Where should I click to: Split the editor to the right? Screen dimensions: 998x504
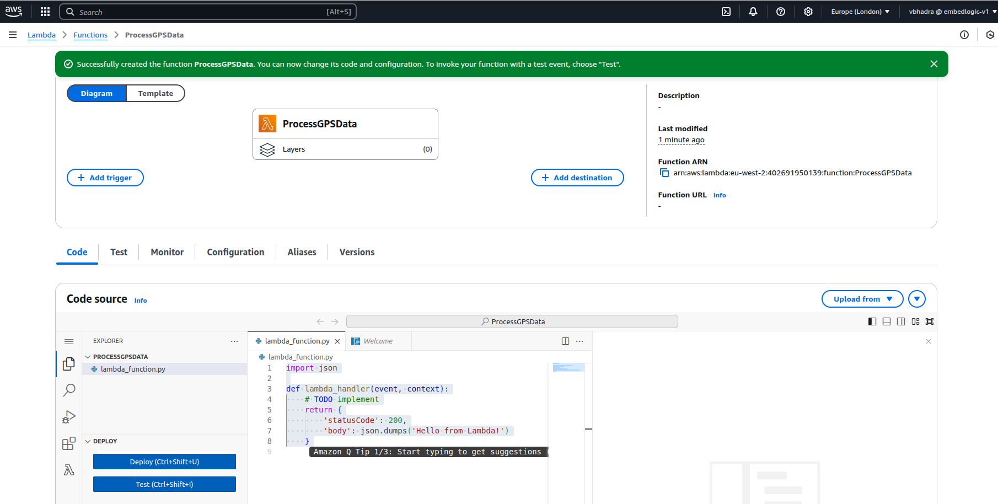pyautogui.click(x=565, y=341)
